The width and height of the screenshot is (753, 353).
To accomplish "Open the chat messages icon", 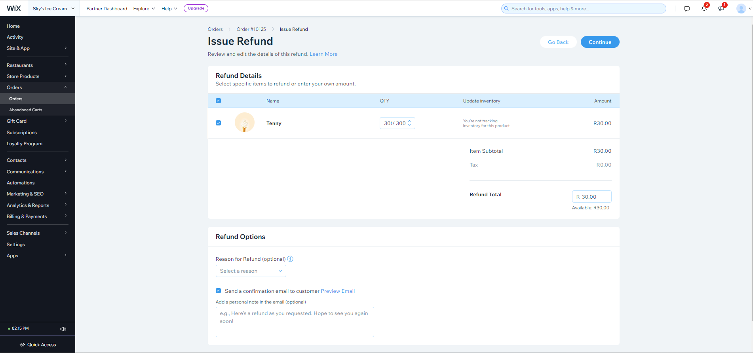I will click(x=687, y=9).
